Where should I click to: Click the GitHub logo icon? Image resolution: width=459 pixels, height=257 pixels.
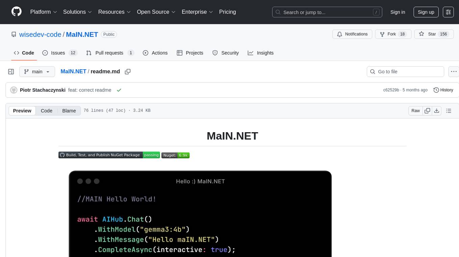(17, 12)
